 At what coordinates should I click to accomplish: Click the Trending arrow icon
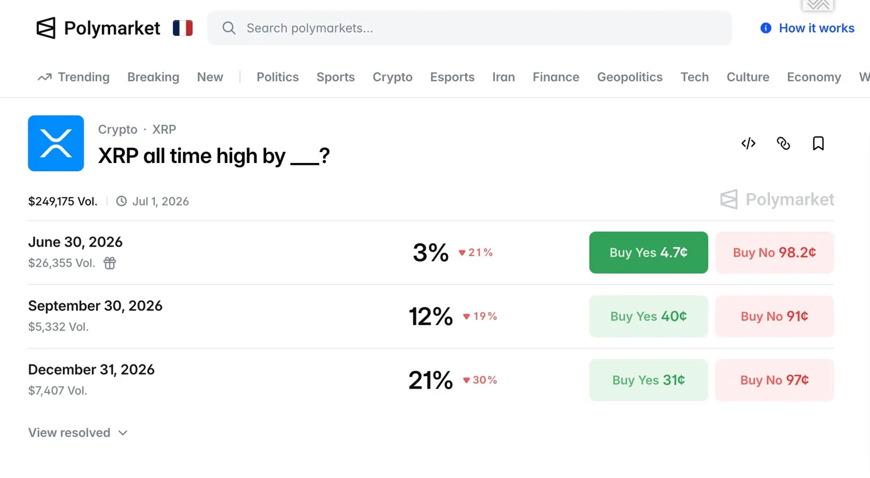pos(44,77)
